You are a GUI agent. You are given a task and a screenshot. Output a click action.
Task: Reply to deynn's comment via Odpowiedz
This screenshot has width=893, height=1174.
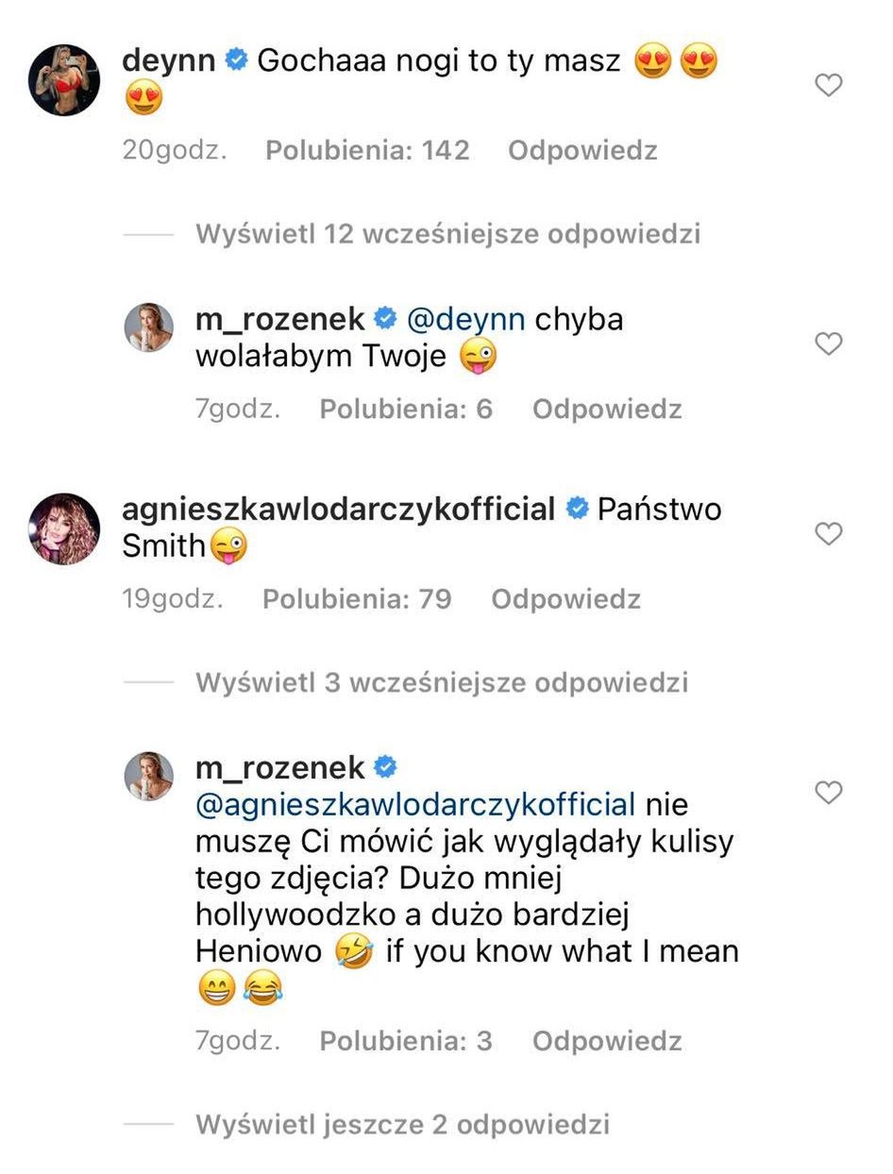[582, 151]
